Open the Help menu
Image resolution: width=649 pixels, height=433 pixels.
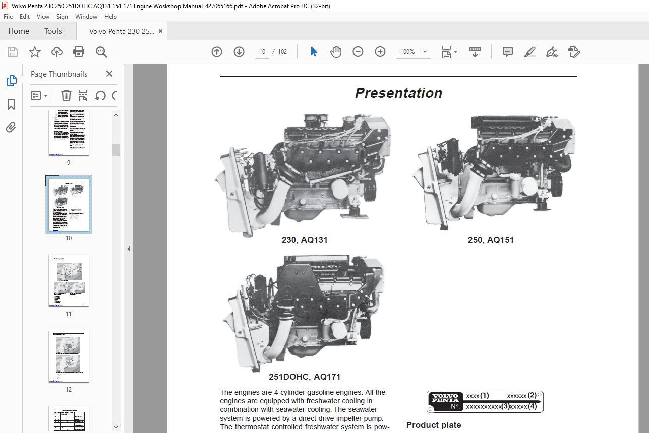110,17
